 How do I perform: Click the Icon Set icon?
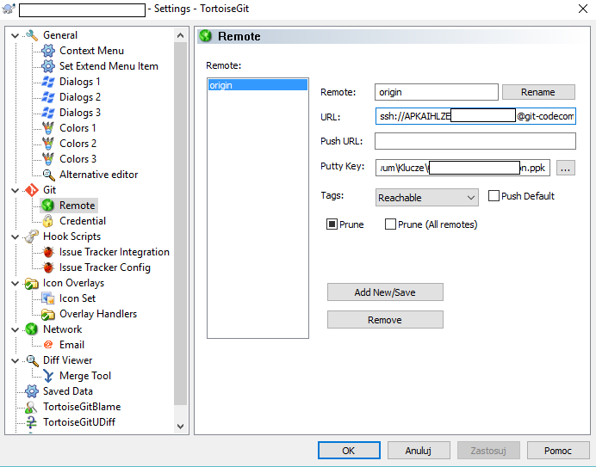(x=48, y=298)
